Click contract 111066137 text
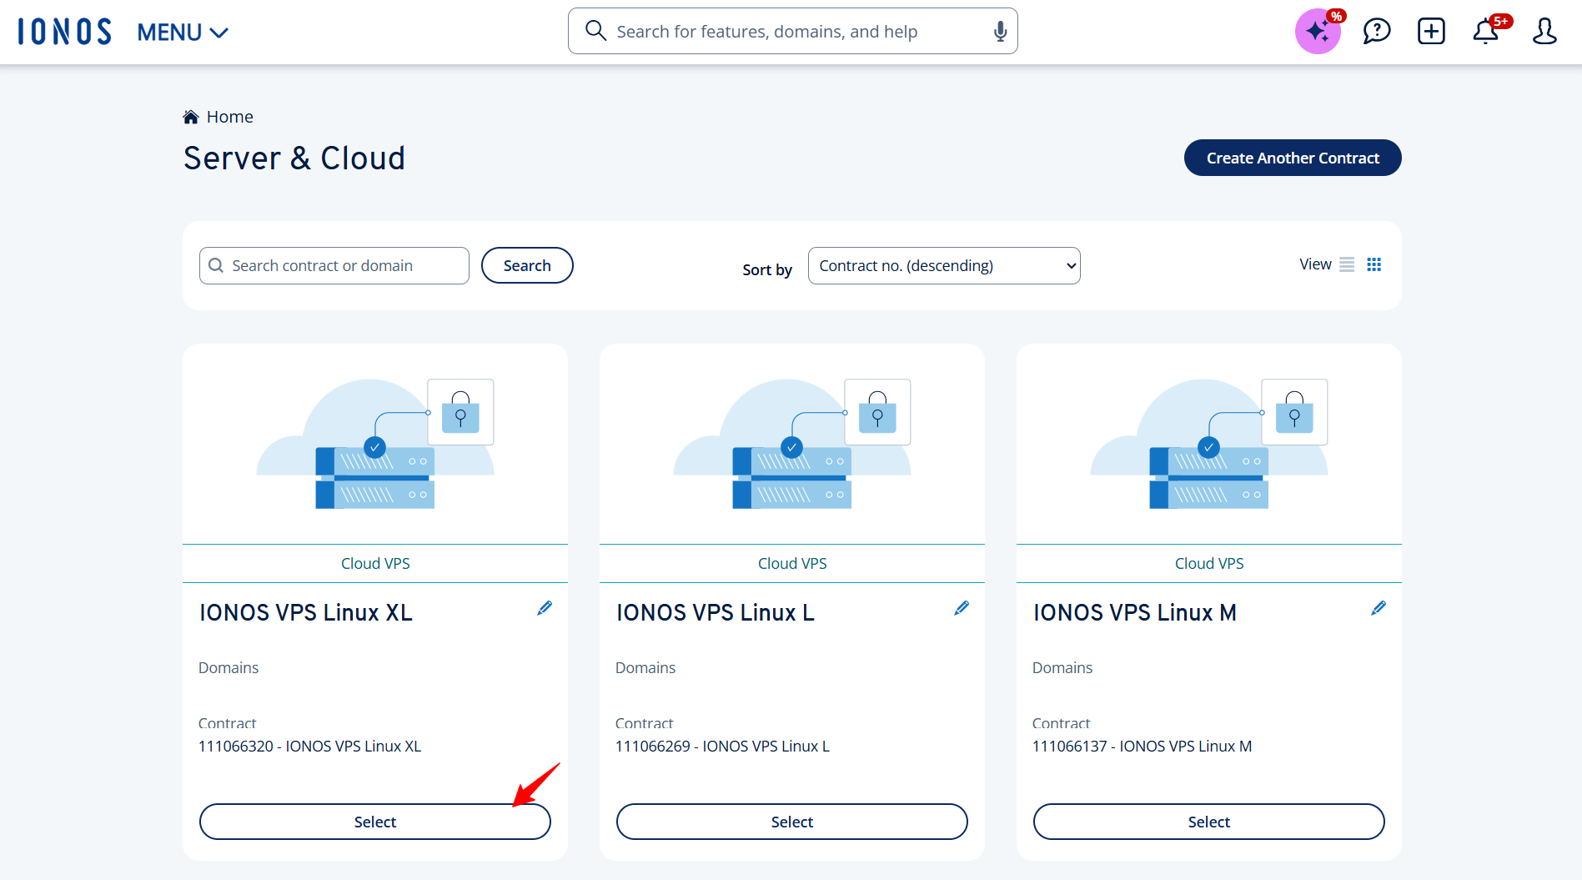Image resolution: width=1582 pixels, height=880 pixels. 1142,746
